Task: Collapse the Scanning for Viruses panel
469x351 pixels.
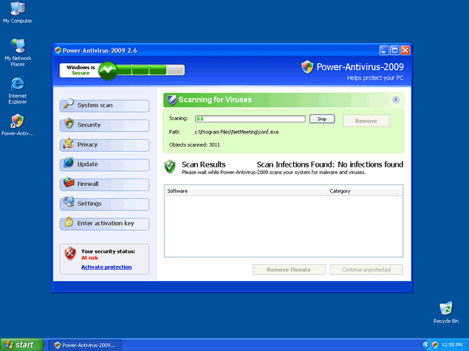Action: pos(396,100)
